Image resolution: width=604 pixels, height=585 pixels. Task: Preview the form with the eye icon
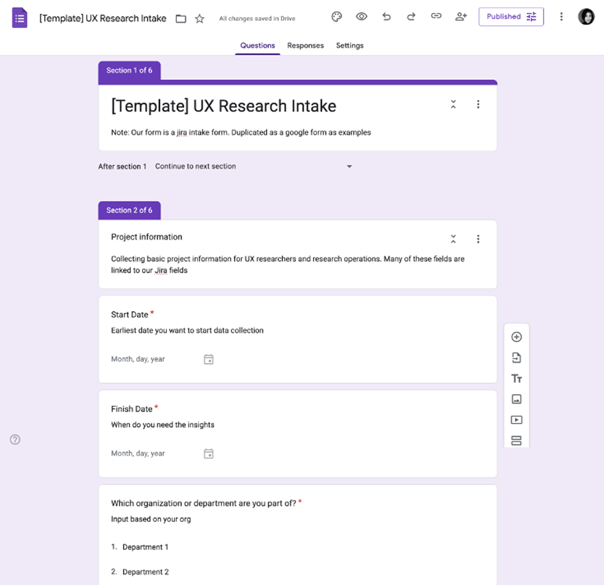[x=361, y=16]
